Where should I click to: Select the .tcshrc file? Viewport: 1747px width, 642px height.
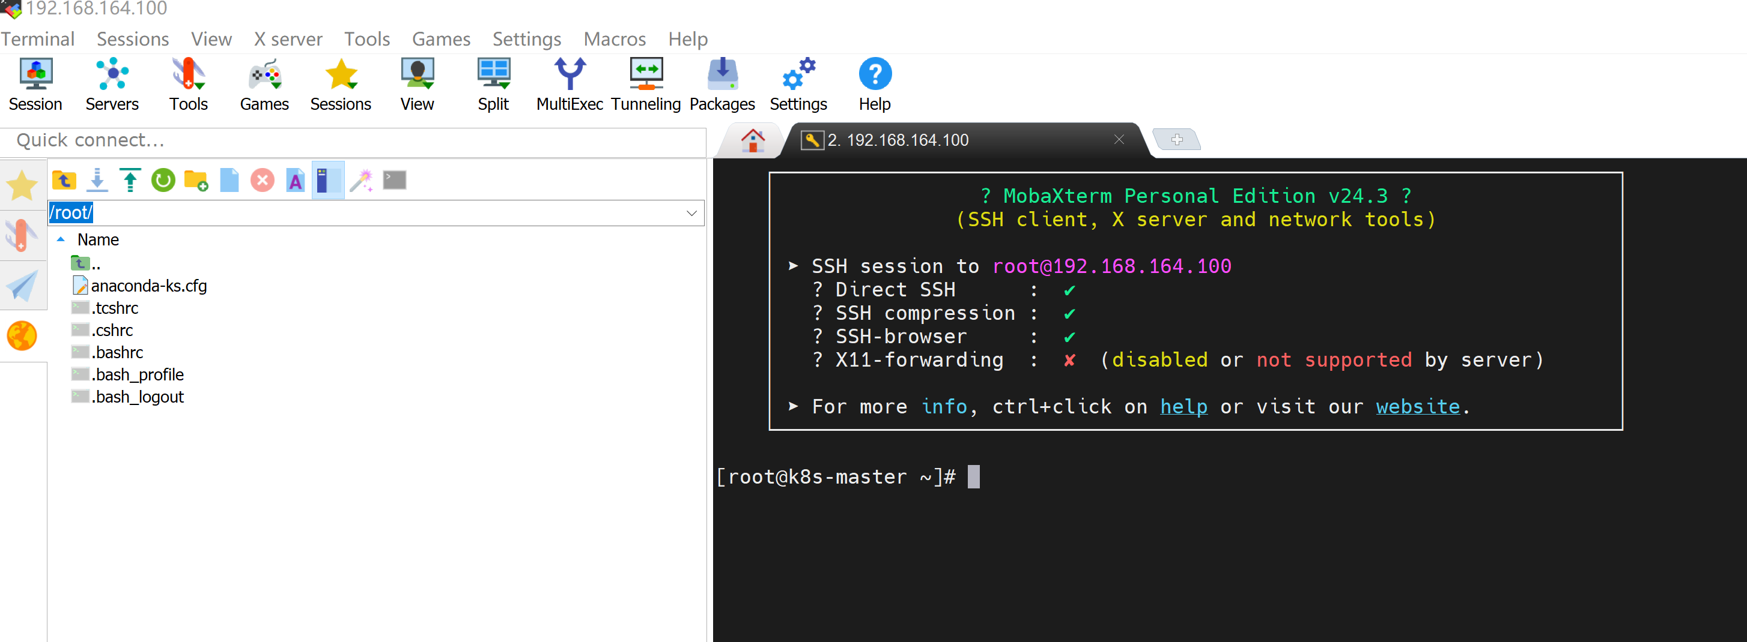(x=105, y=308)
